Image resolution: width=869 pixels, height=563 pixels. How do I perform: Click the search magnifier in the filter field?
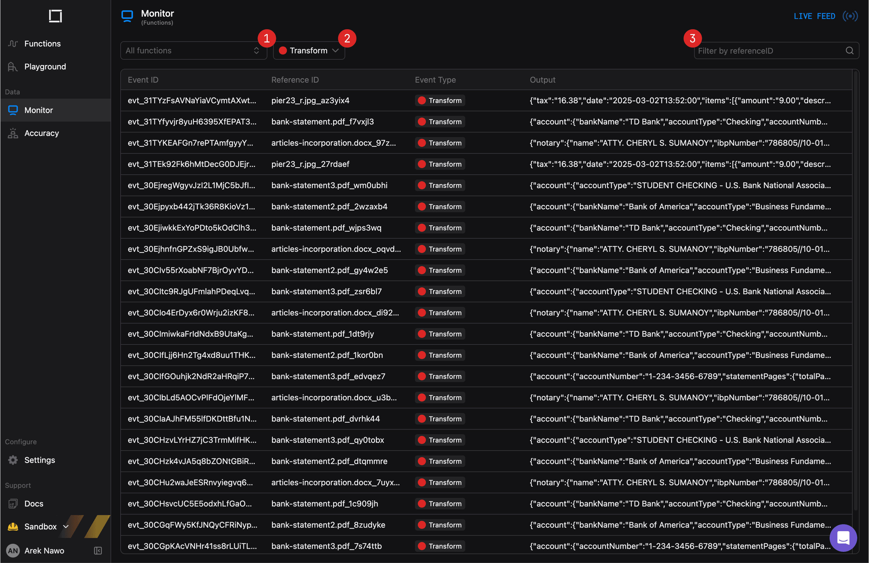coord(850,51)
